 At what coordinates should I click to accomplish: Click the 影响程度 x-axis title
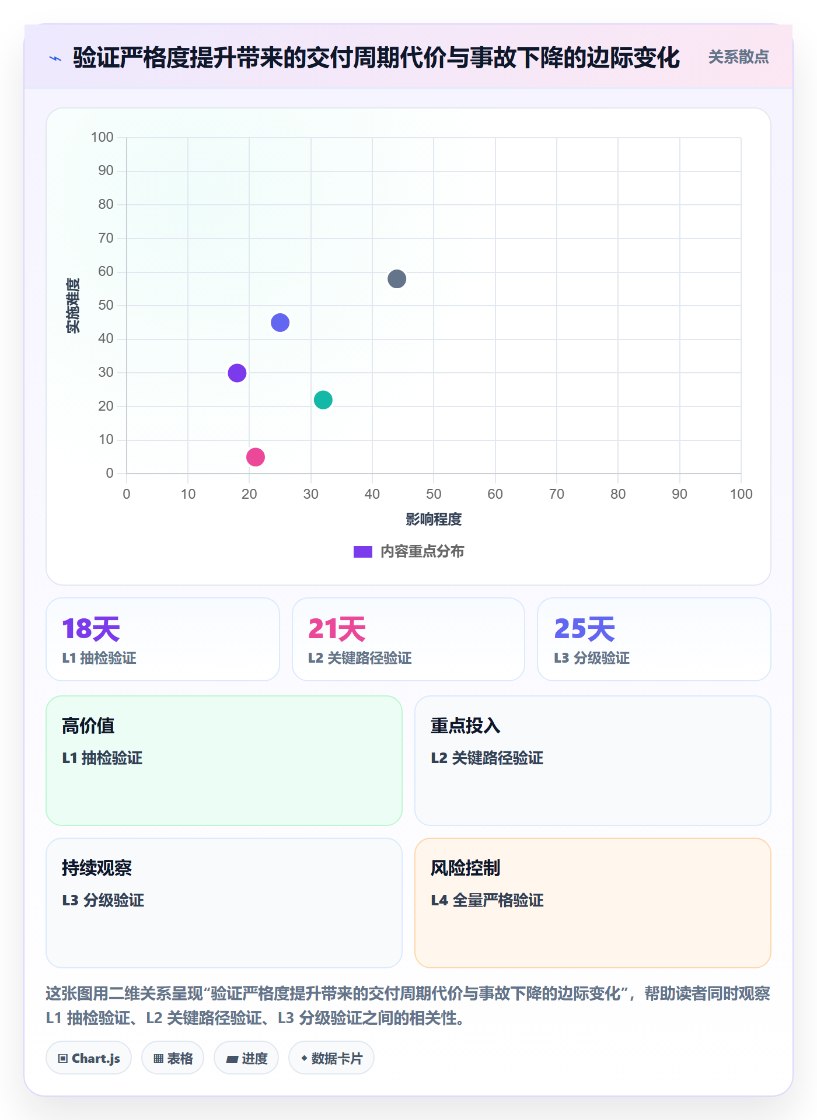(x=434, y=519)
